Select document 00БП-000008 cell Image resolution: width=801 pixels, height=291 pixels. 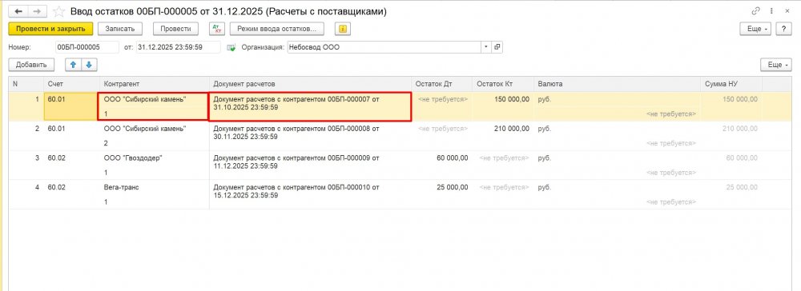click(x=311, y=136)
